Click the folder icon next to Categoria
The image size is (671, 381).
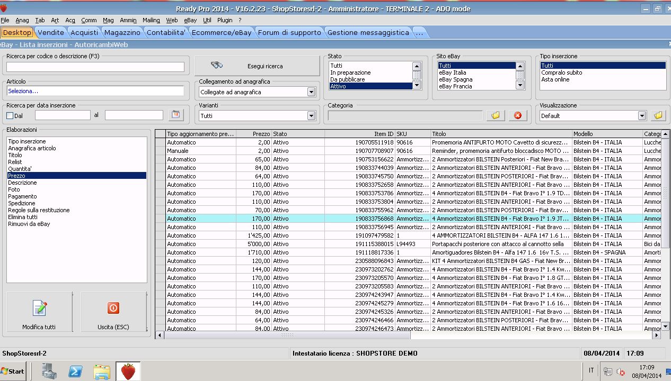click(x=495, y=115)
